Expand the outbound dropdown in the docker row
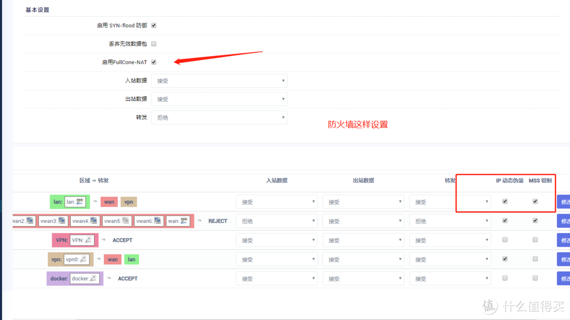Viewport: 570px width, 320px height. tap(364, 278)
